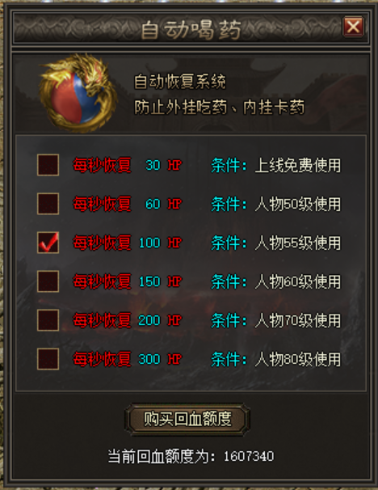Enable the 200 HP per second checkbox
The height and width of the screenshot is (490, 378).
coord(48,319)
